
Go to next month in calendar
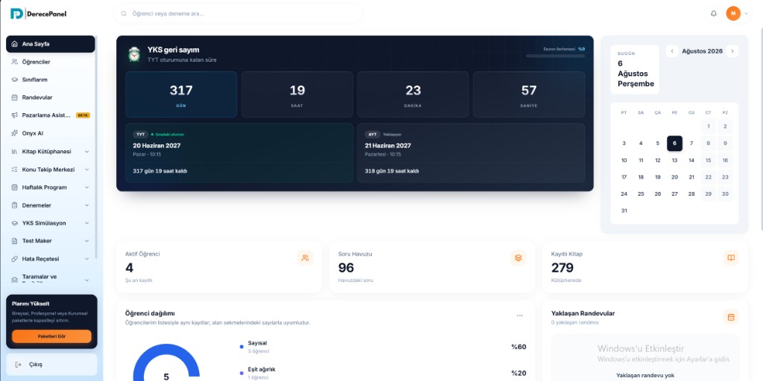pyautogui.click(x=732, y=51)
